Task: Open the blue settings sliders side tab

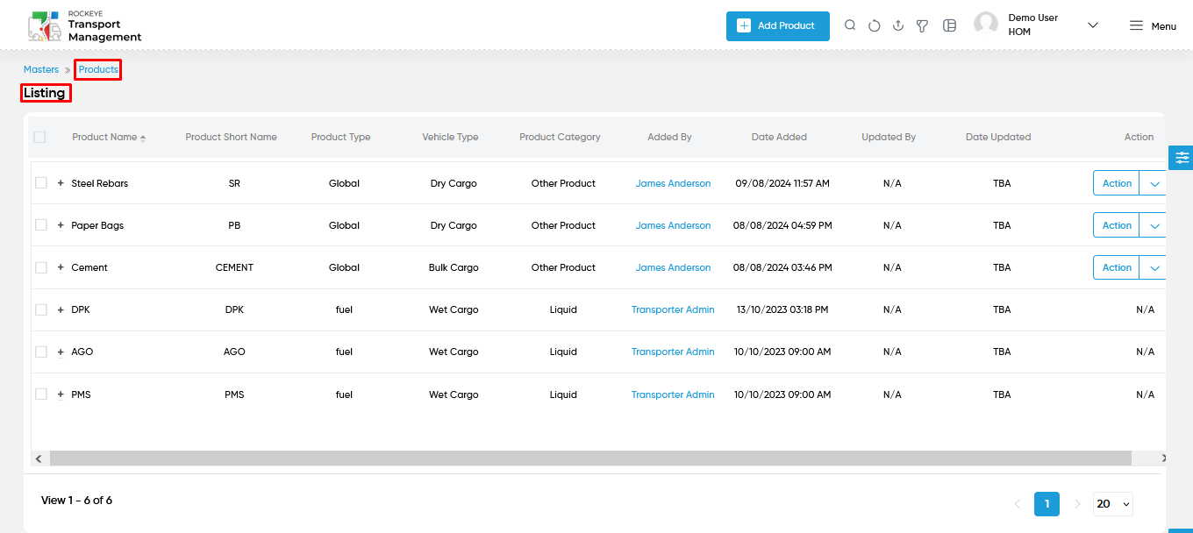Action: 1182,158
